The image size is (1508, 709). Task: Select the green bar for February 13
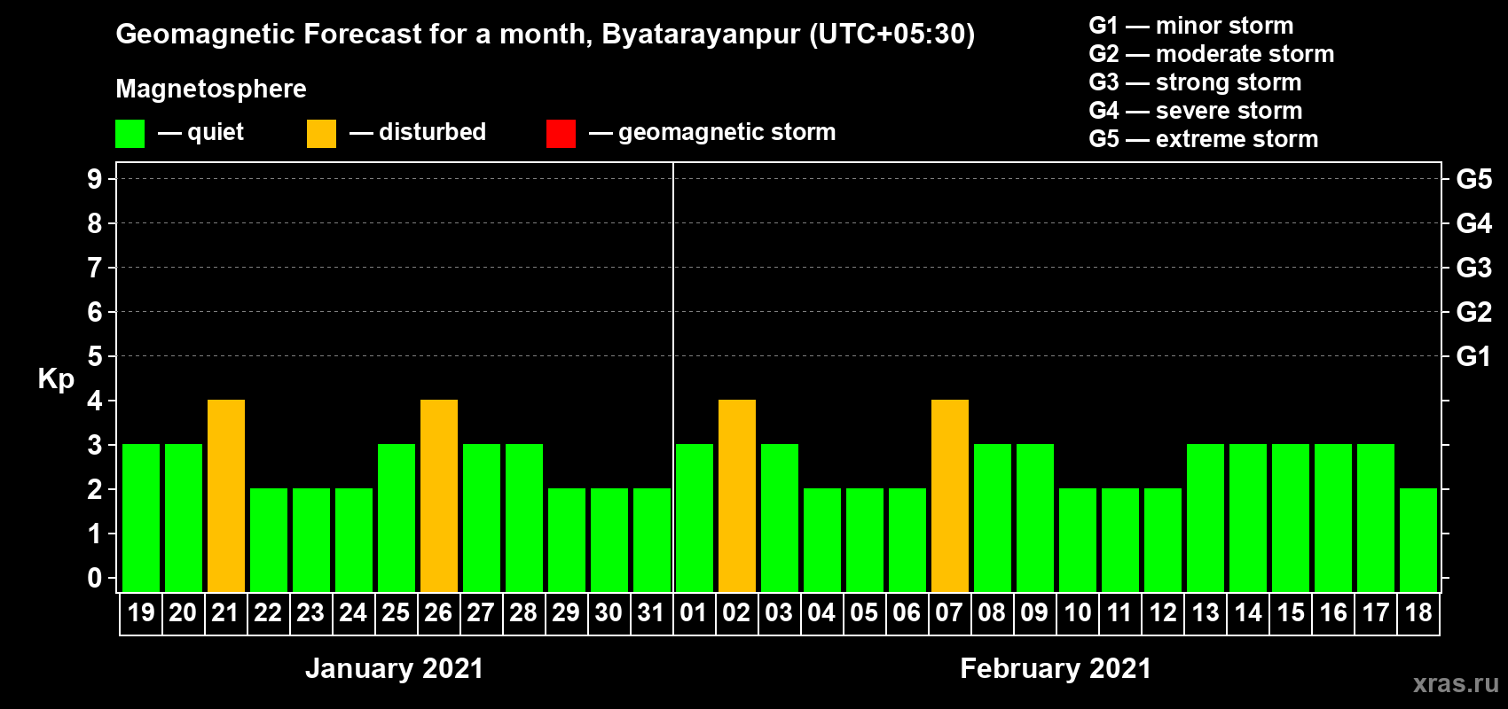point(1206,518)
